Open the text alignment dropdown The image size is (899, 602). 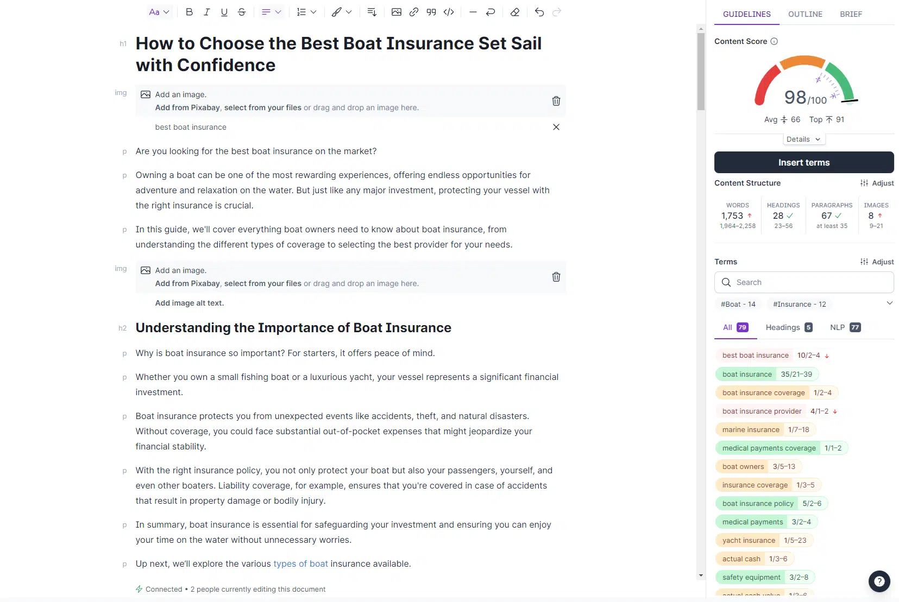[271, 12]
